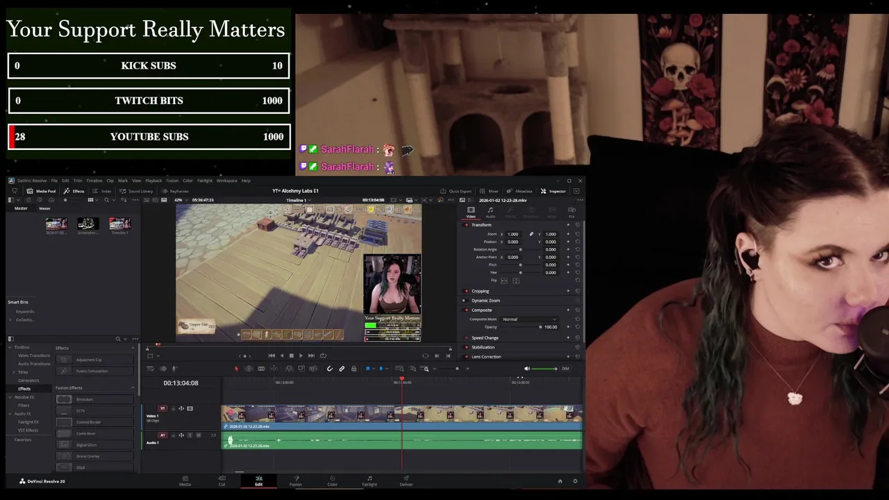889x500 pixels.
Task: Open the Playback menu
Action: [x=153, y=181]
